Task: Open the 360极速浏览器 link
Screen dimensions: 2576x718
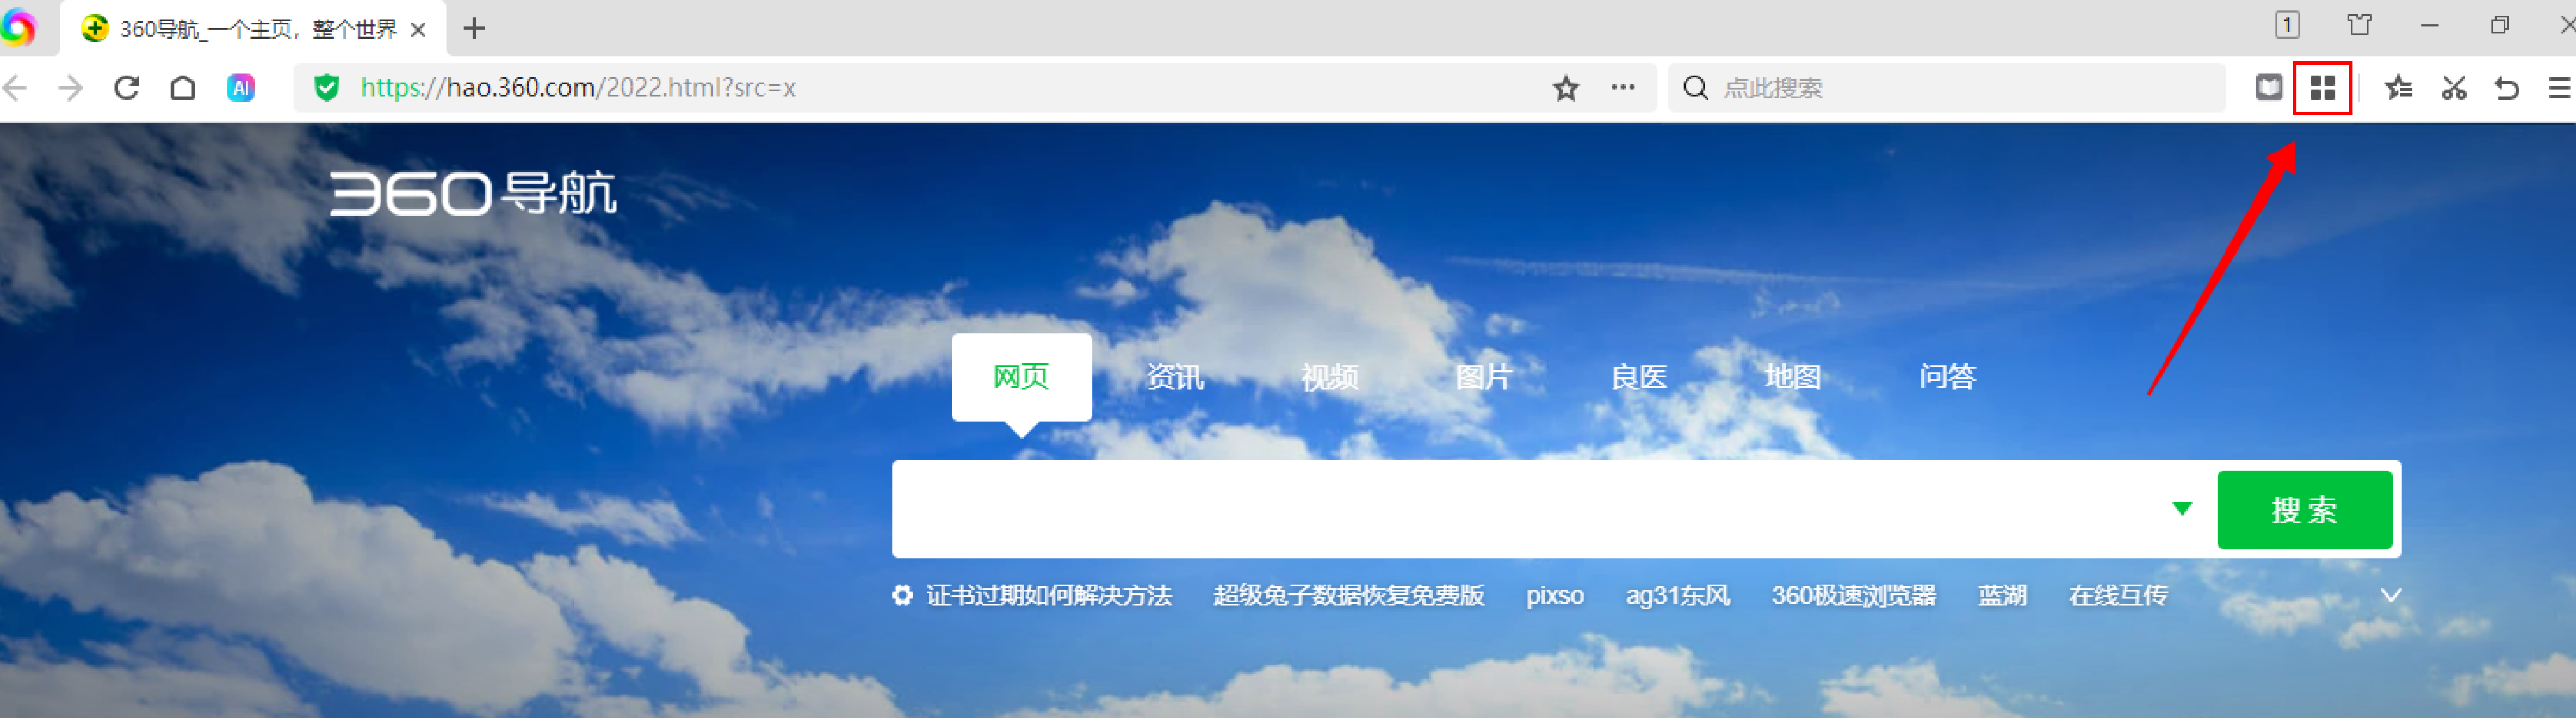Action: pos(1854,596)
